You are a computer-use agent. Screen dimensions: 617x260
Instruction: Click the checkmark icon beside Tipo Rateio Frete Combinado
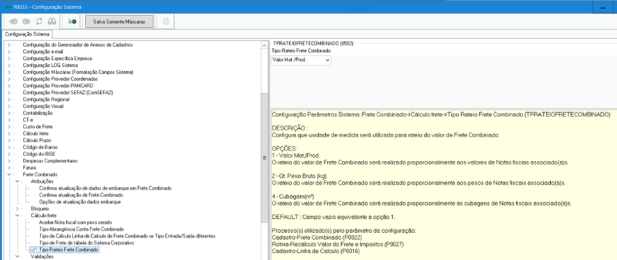[34, 250]
